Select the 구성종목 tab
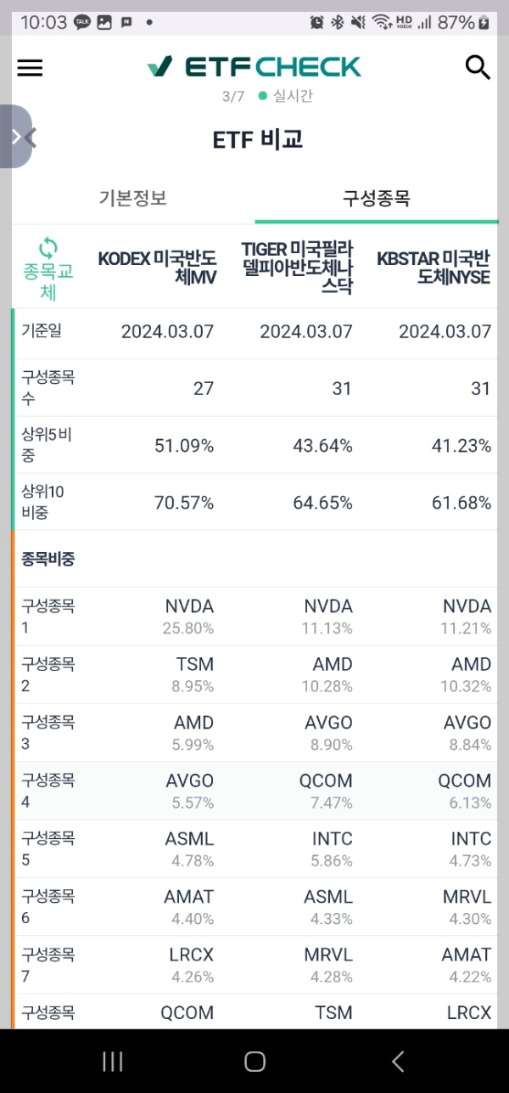 pyautogui.click(x=376, y=196)
